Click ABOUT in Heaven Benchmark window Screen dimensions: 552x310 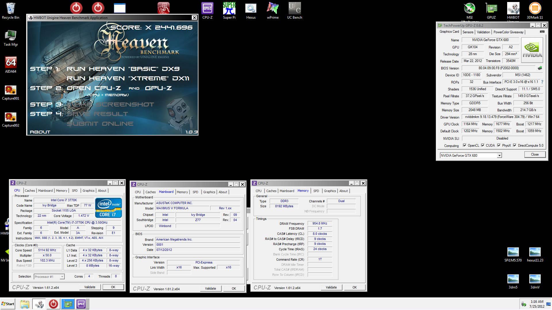click(40, 132)
